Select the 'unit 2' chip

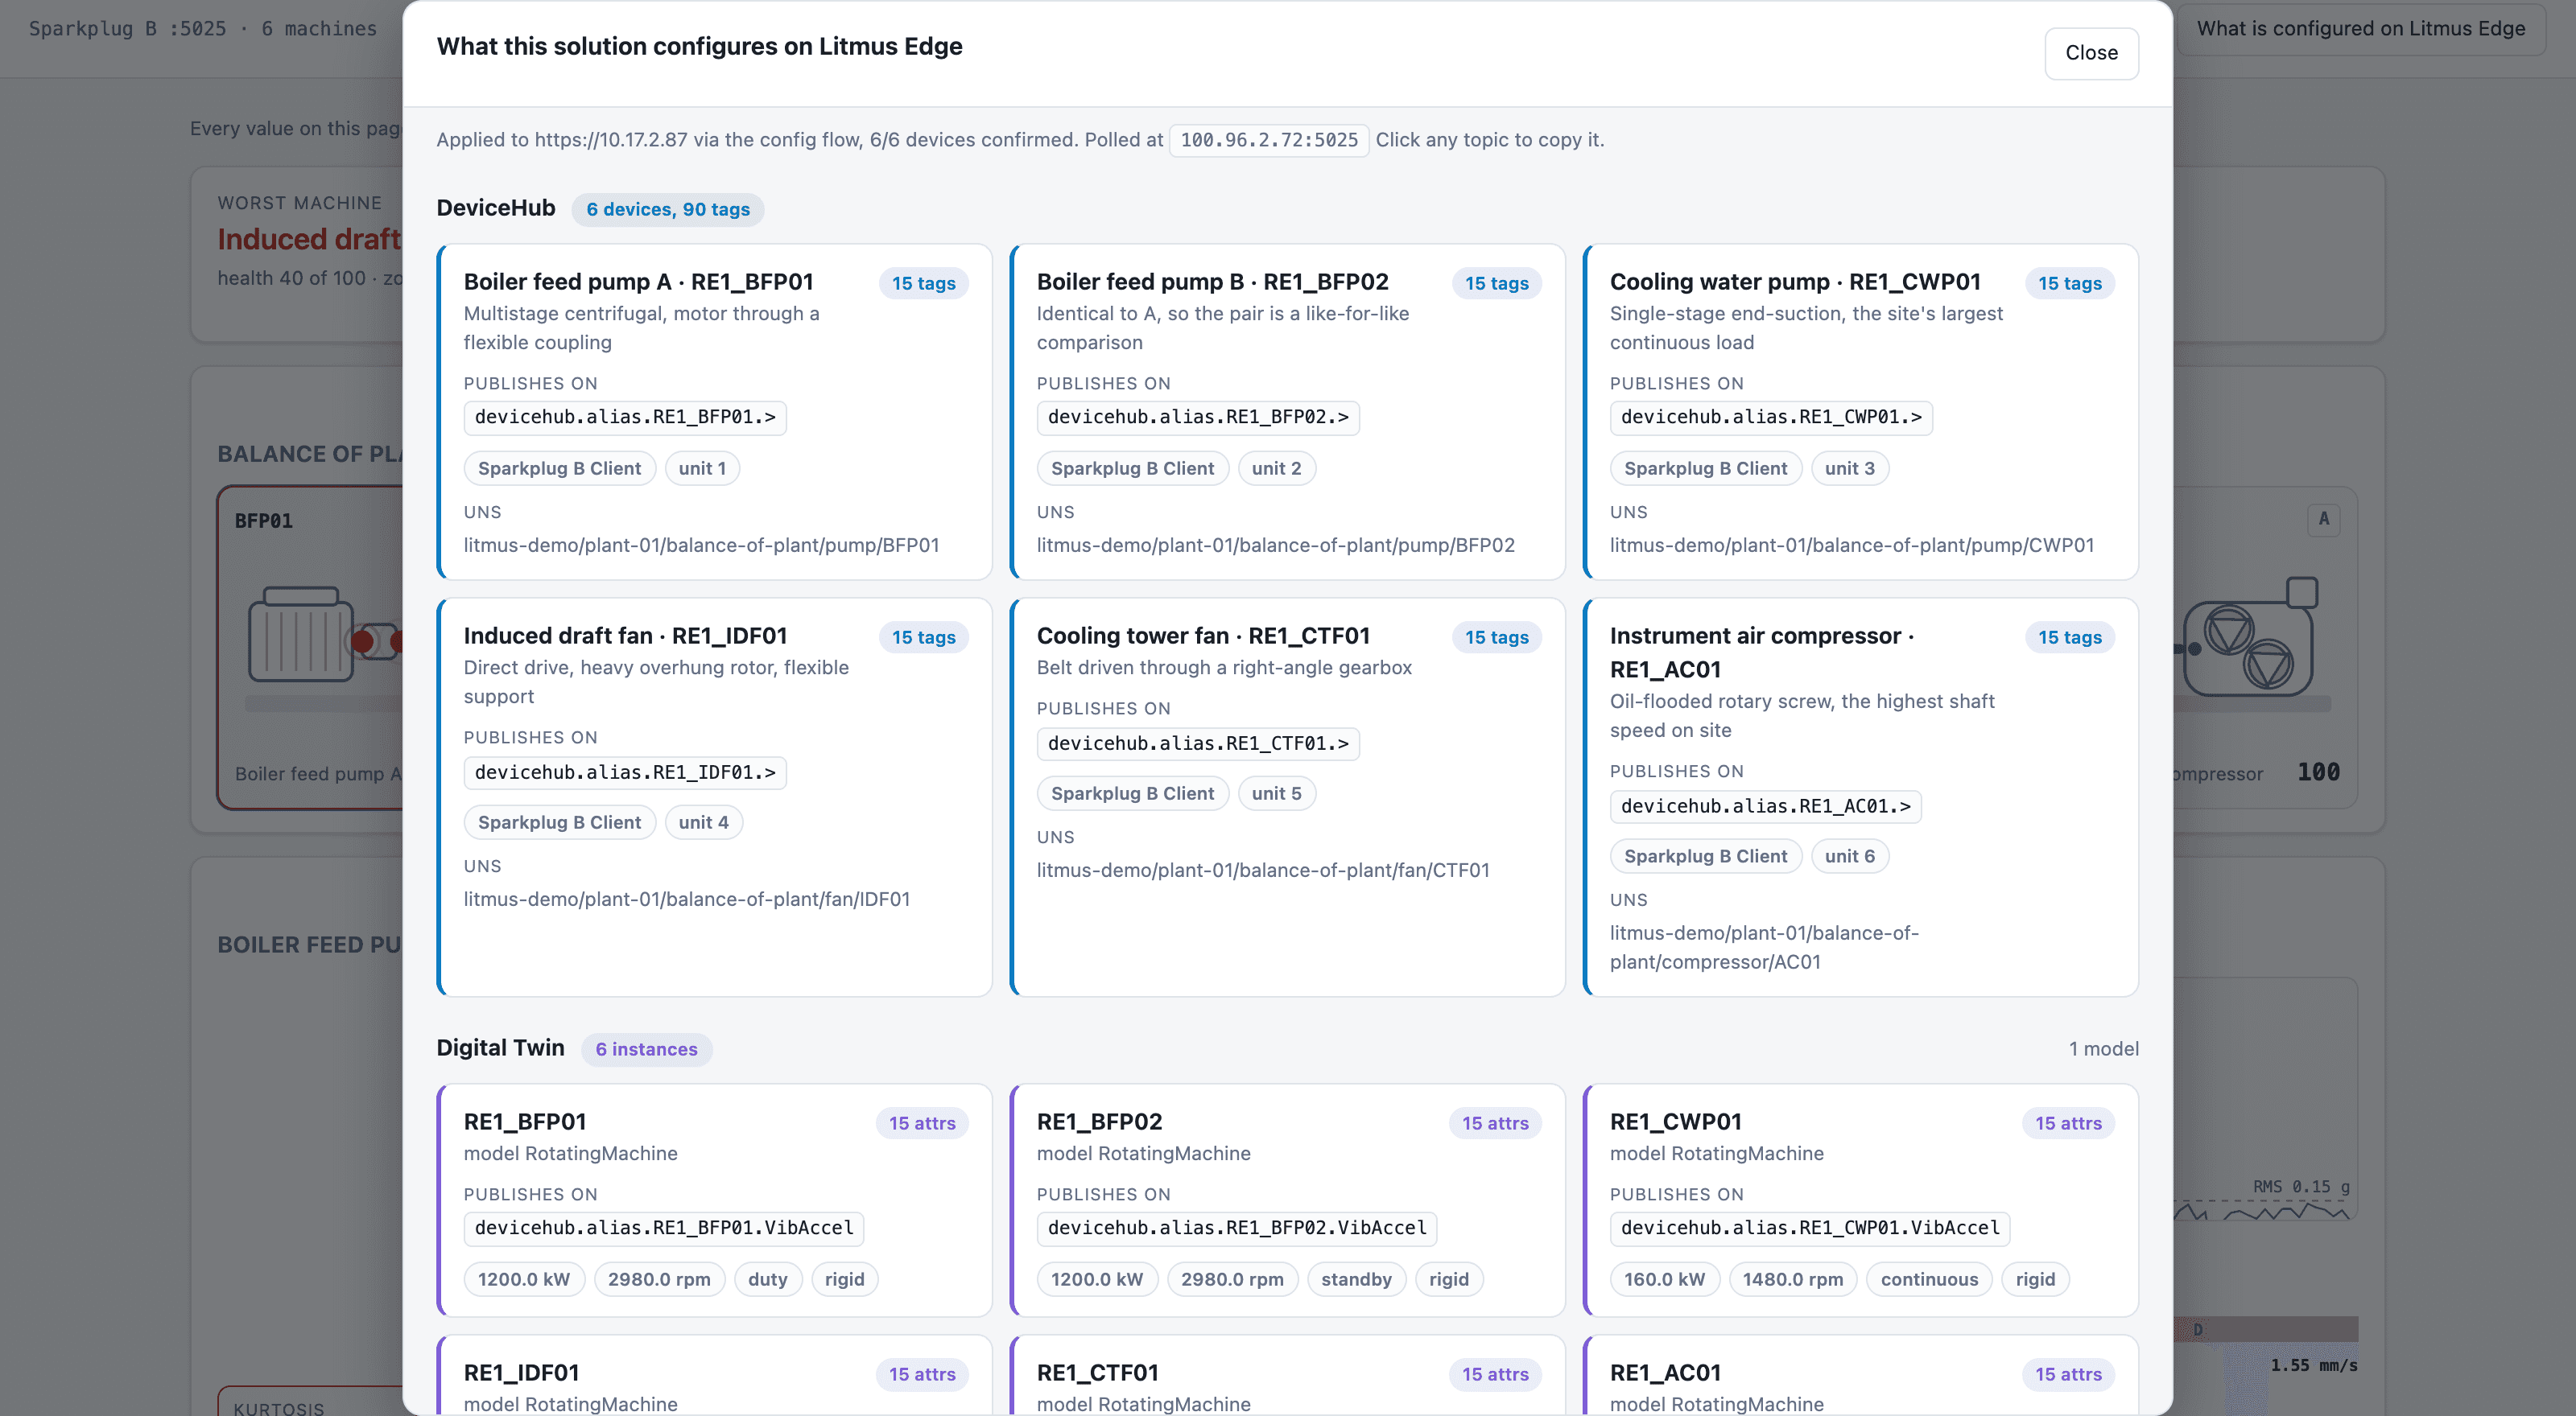(x=1277, y=469)
